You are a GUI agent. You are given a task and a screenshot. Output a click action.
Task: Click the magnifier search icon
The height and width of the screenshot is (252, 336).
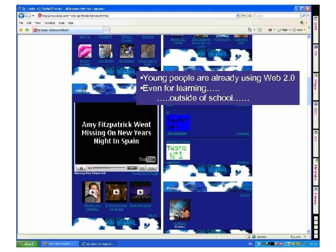coord(303,16)
